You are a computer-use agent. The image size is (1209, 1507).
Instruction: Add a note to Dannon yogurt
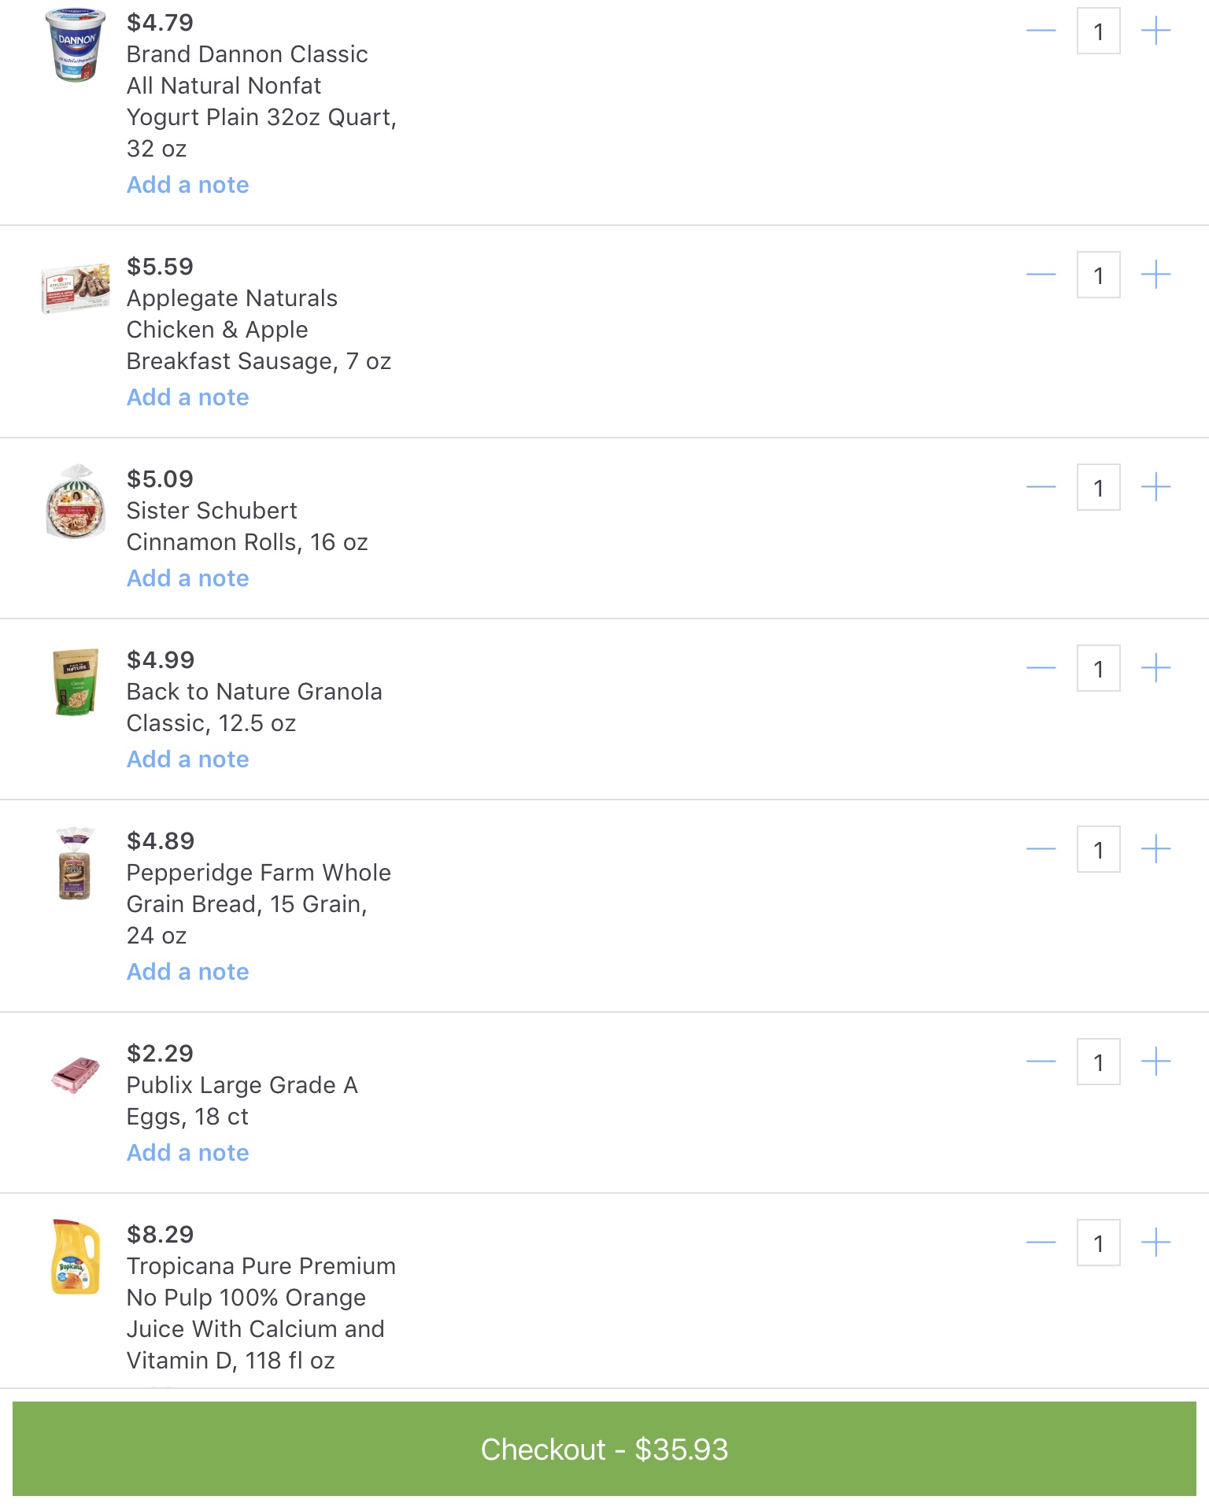[x=188, y=185]
